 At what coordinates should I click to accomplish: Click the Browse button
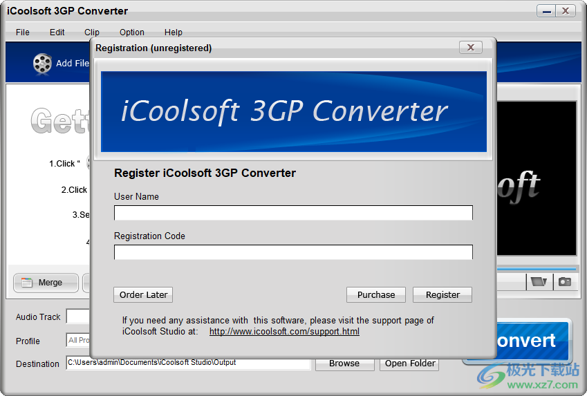[344, 364]
